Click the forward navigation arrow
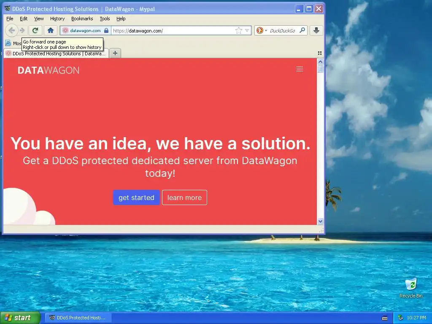This screenshot has width=432, height=324. (22, 30)
